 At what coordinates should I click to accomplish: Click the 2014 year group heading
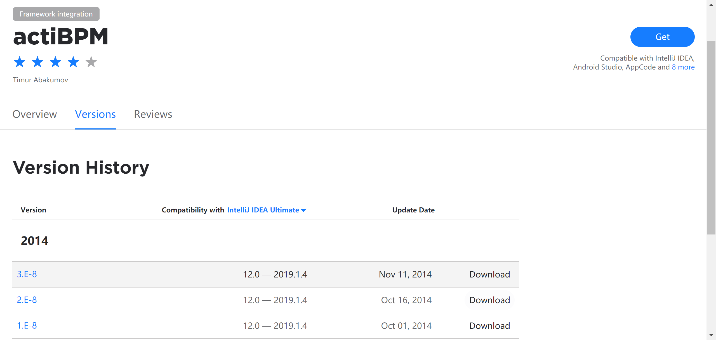(x=35, y=241)
